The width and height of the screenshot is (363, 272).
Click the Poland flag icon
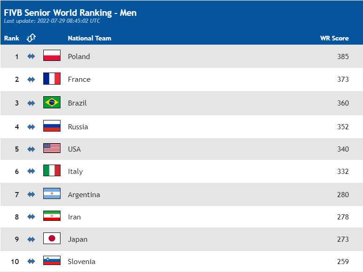(x=52, y=55)
